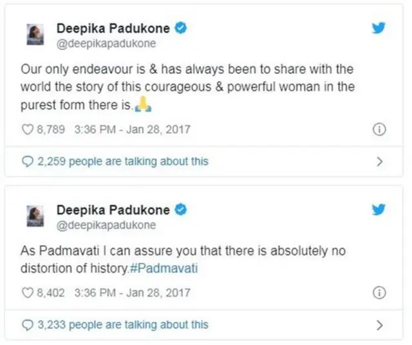The width and height of the screenshot is (412, 345).
Task: Open "3,233 people are talking about this"
Action: point(121,324)
